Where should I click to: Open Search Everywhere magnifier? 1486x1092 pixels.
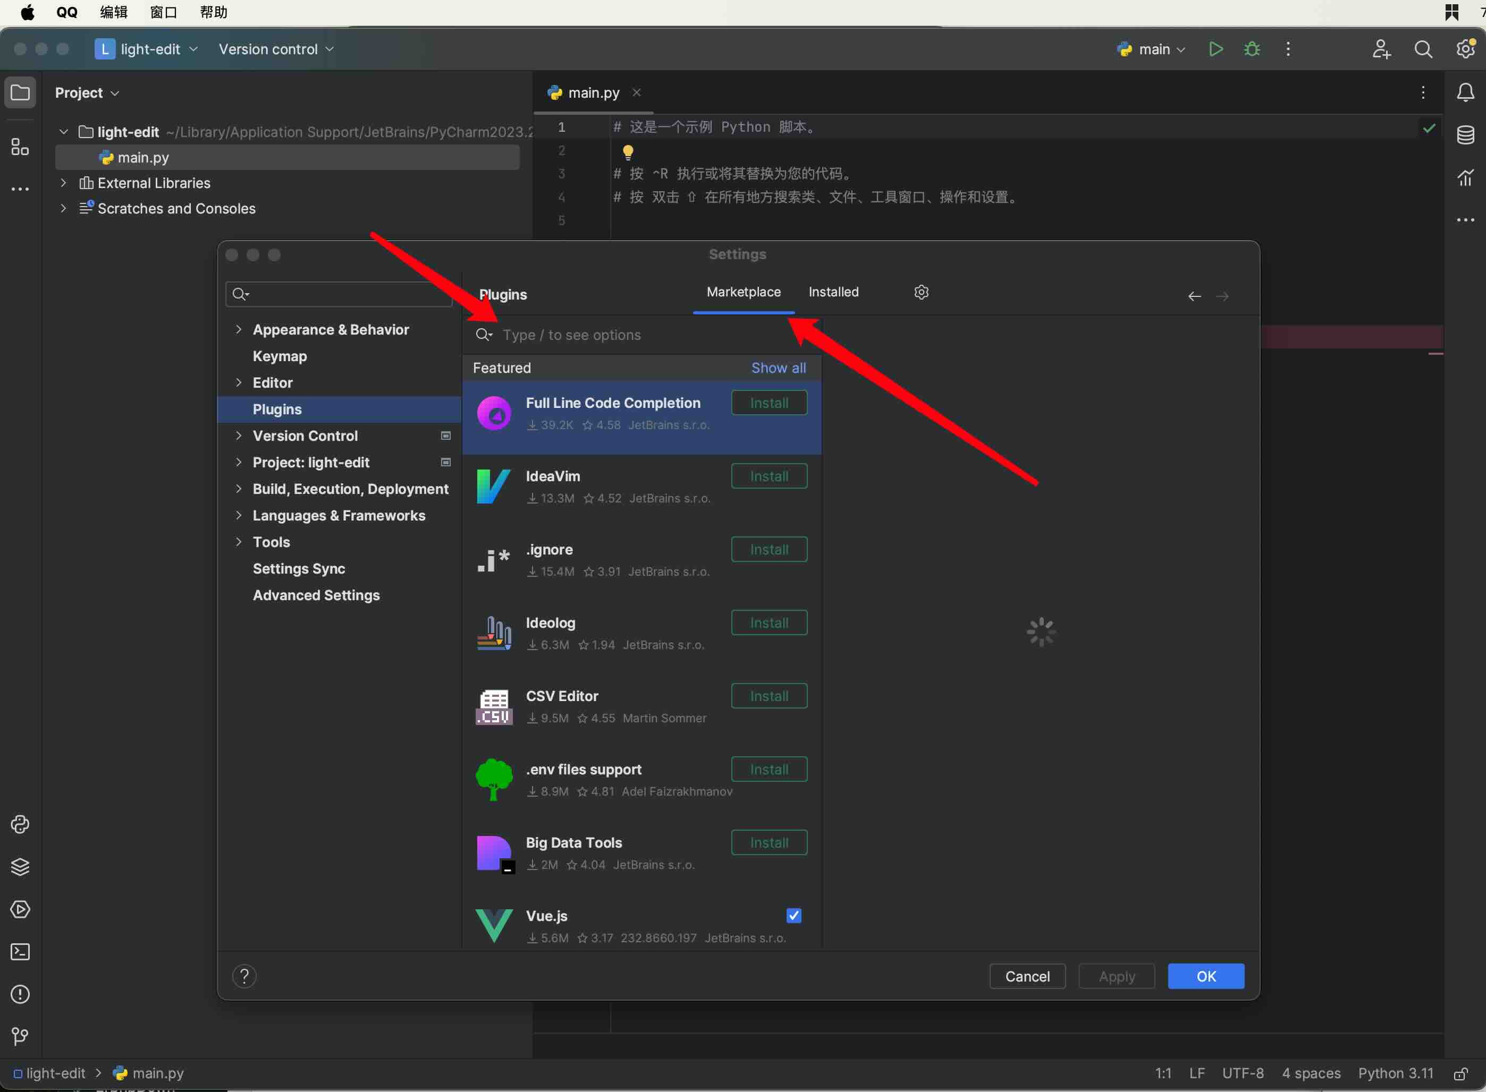point(1423,49)
